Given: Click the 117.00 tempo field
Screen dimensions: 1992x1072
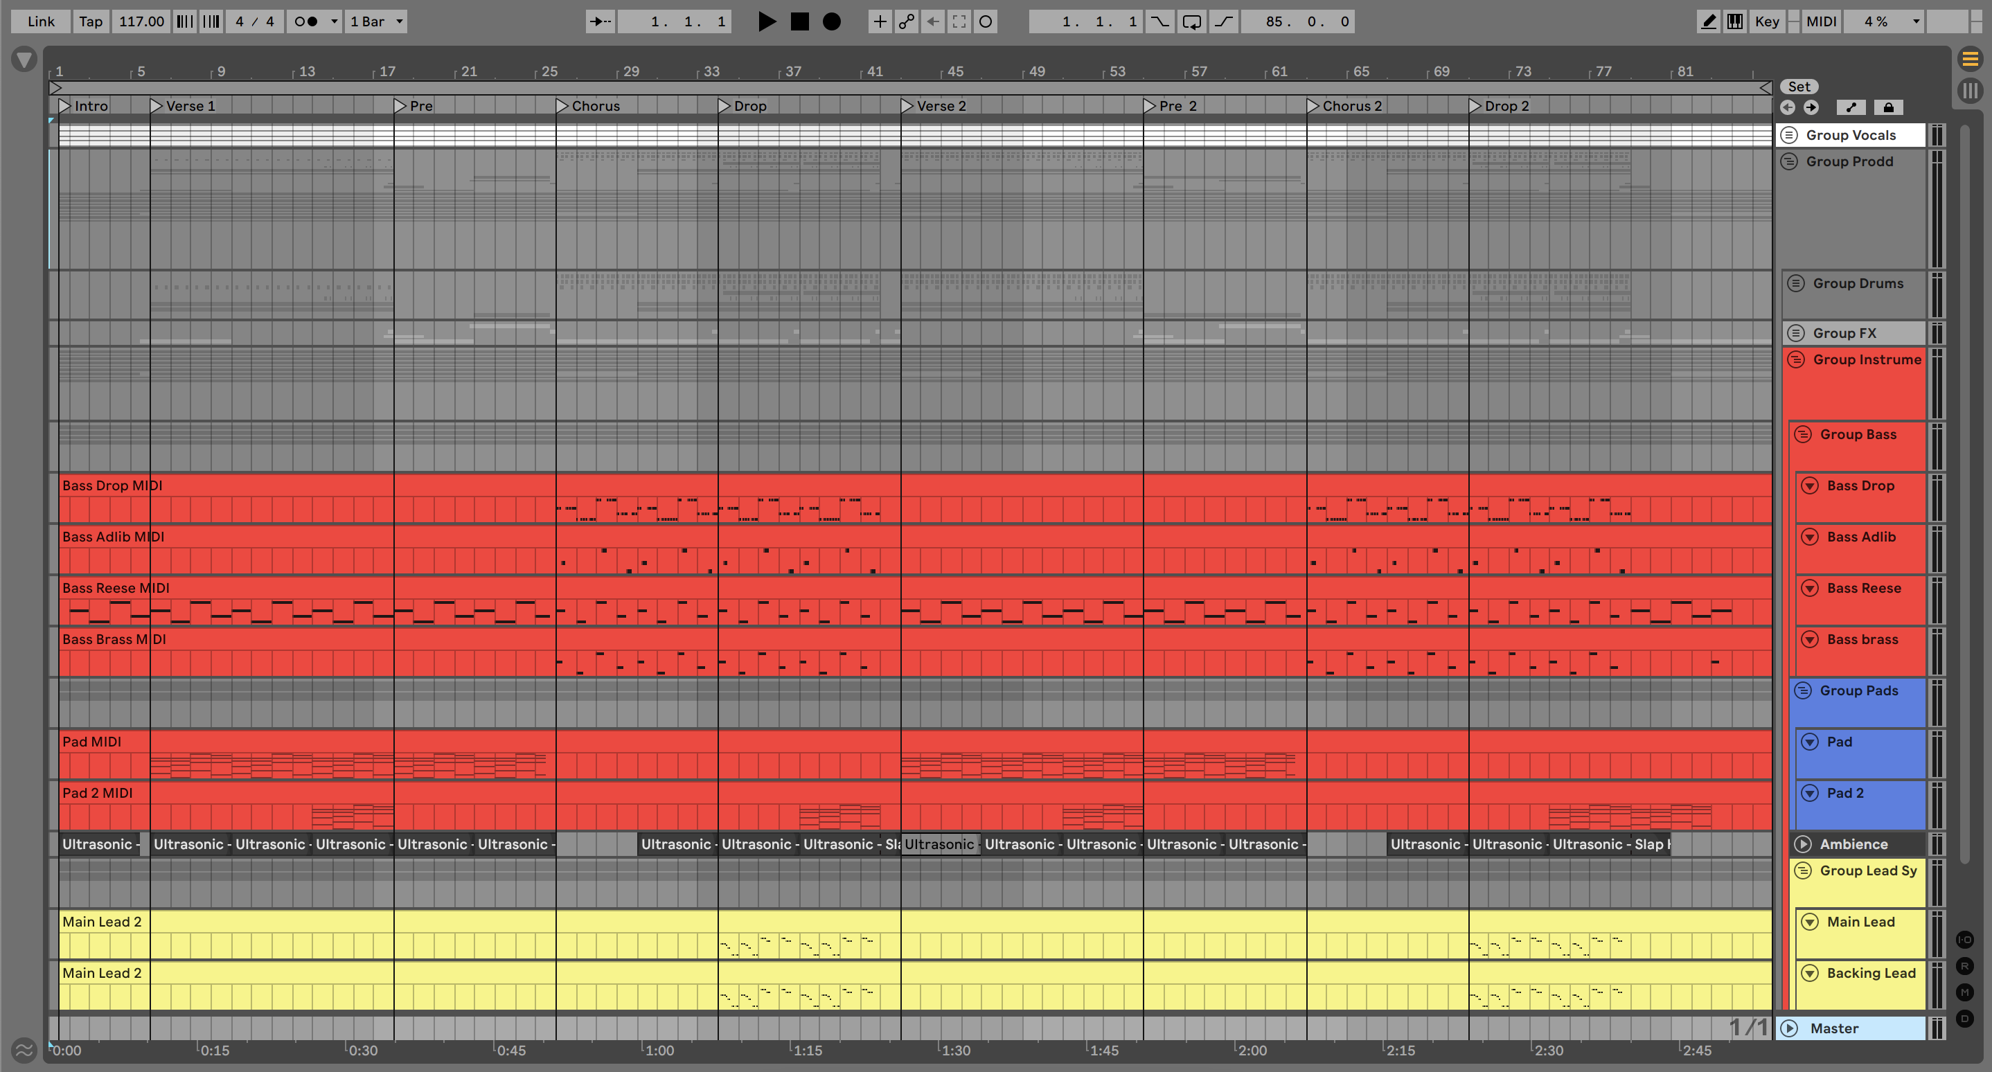Looking at the screenshot, I should point(141,21).
